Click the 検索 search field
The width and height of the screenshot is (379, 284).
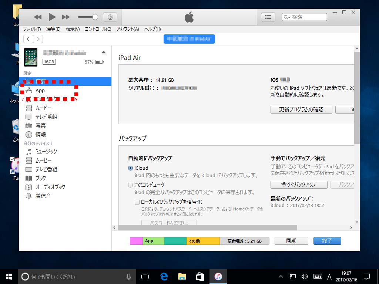(x=308, y=17)
